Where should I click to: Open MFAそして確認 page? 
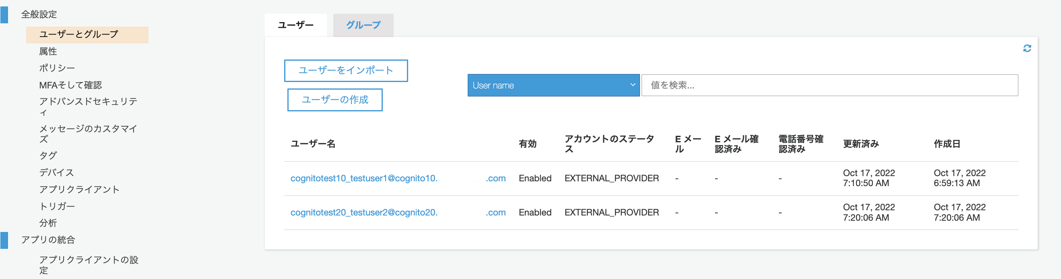pos(70,85)
